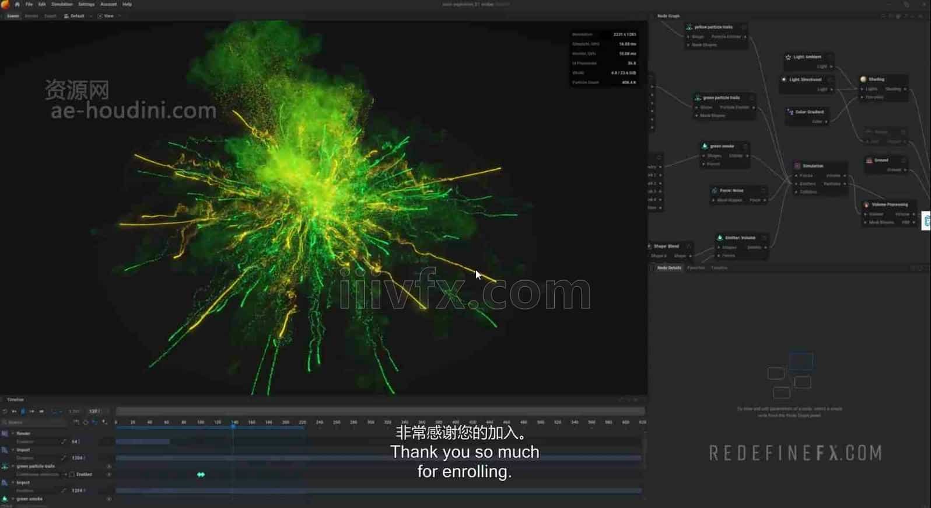
Task: Switch to the Render tab
Action: [x=32, y=16]
